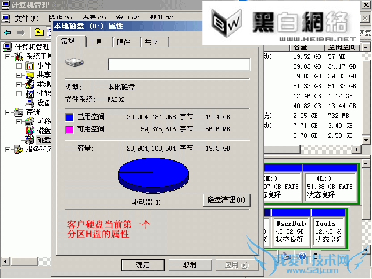Click the hard drive icon in properties
372x279 pixels.
tap(74, 62)
